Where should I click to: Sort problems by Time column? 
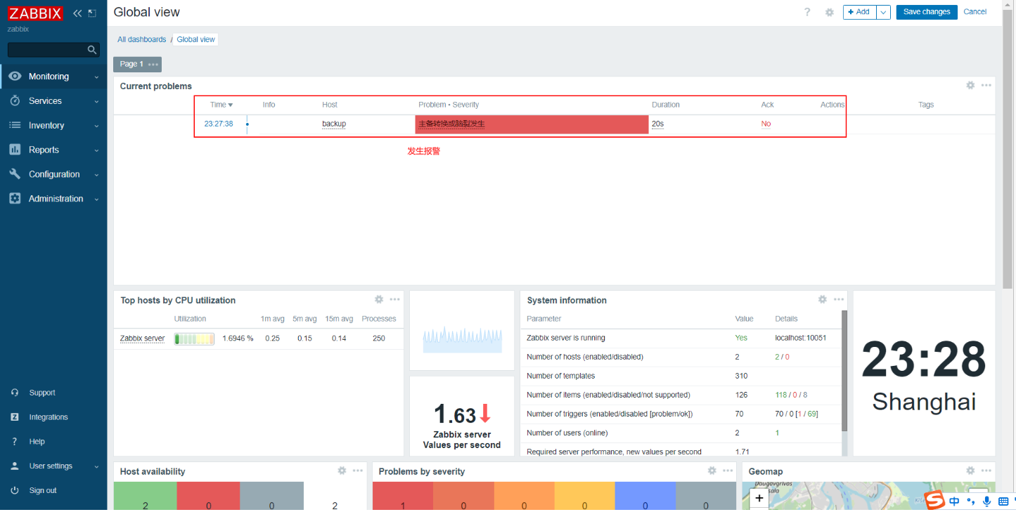(221, 105)
